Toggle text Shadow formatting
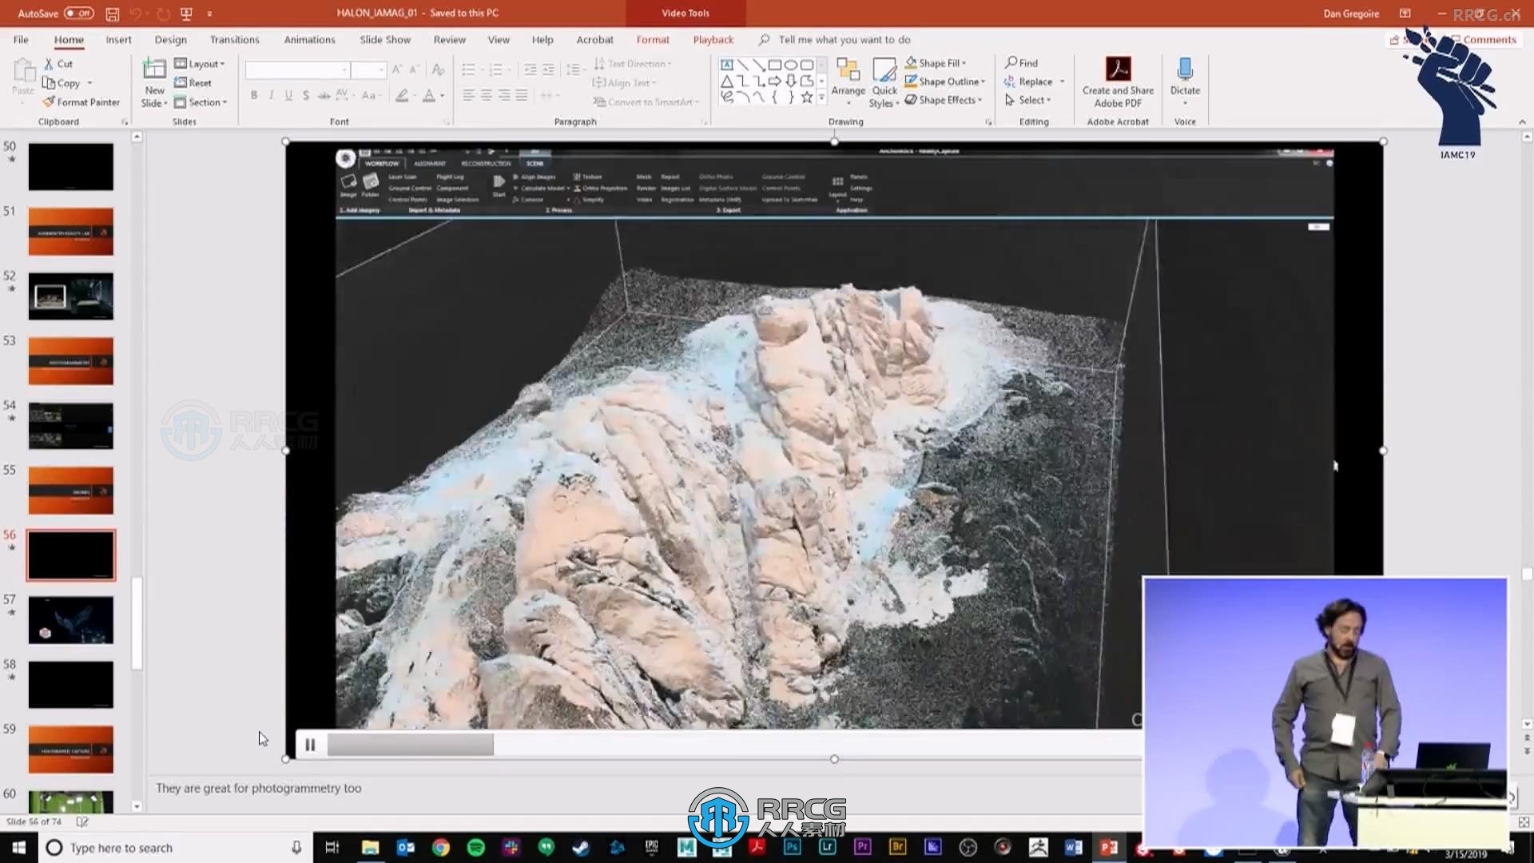This screenshot has height=863, width=1534. 306,95
